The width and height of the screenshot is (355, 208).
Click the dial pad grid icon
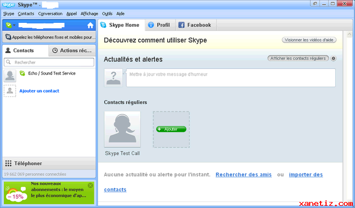click(x=8, y=163)
